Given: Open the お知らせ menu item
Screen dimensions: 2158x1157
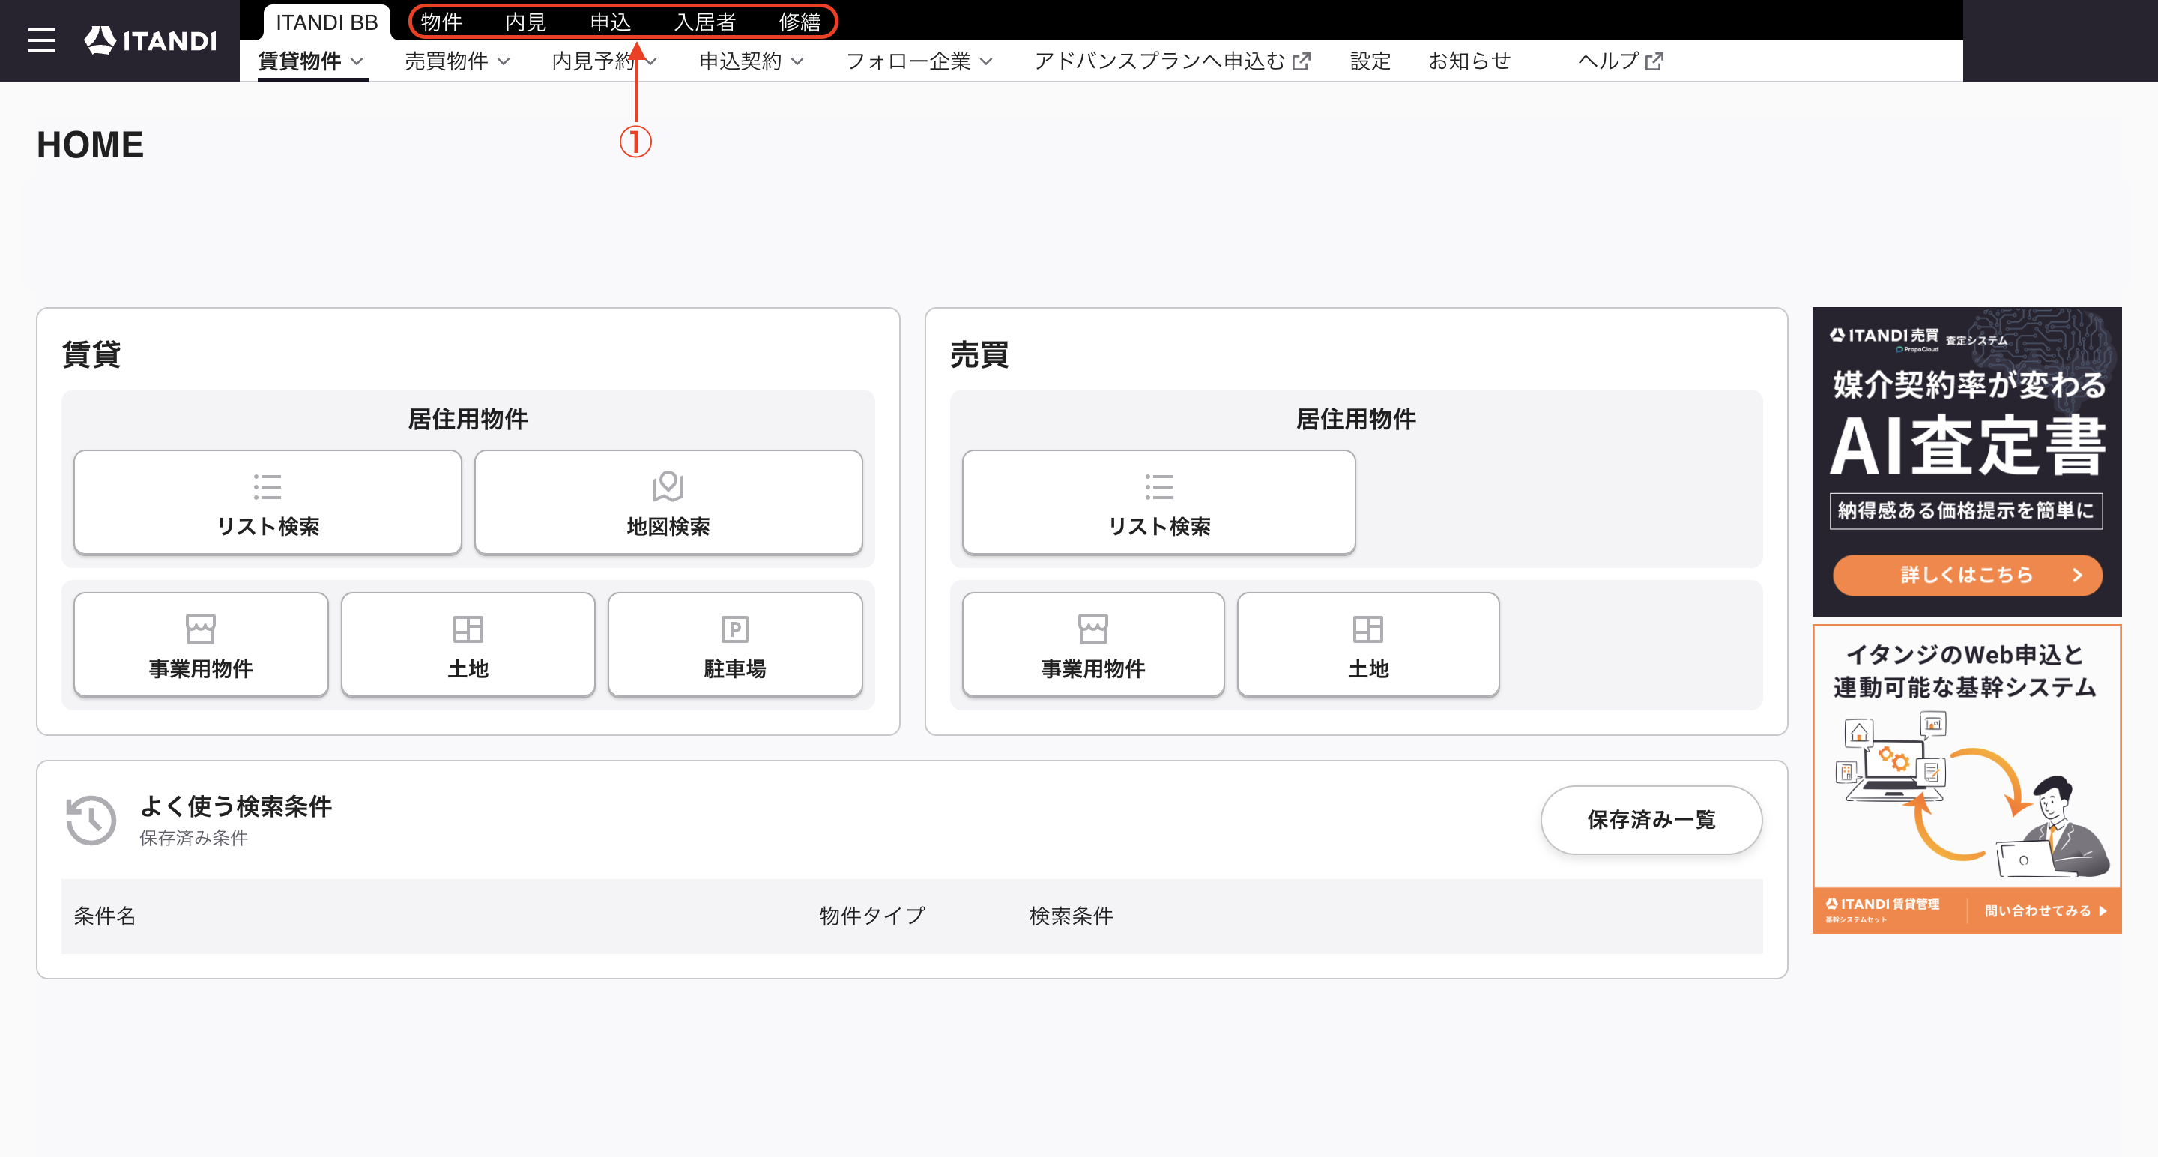Looking at the screenshot, I should [1469, 61].
